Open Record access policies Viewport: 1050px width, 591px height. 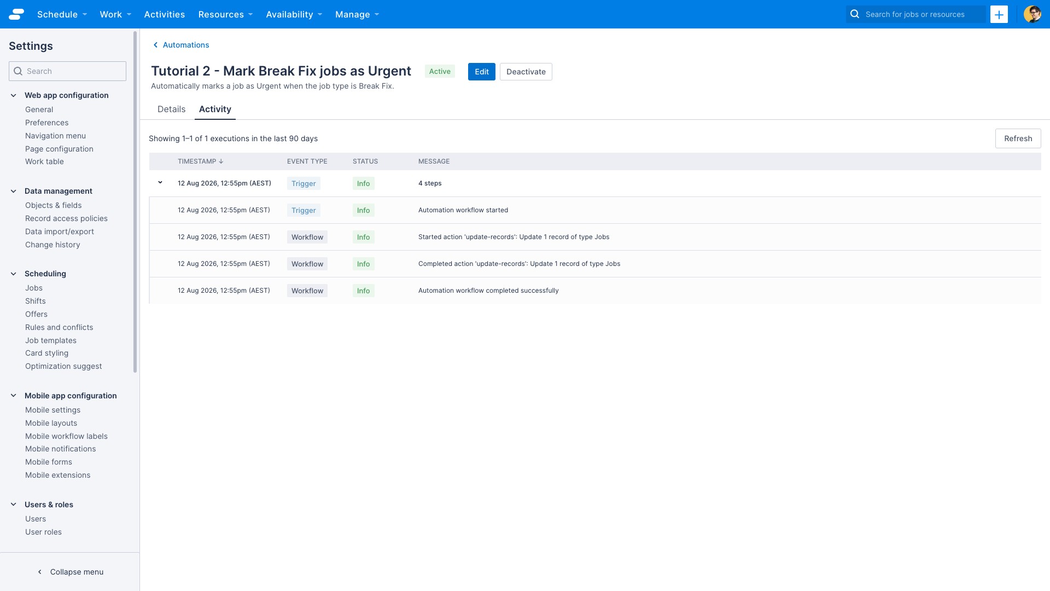(66, 218)
